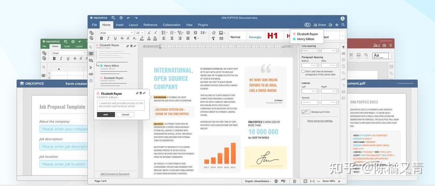Align text left in document editor
The height and width of the screenshot is (186, 435).
(164, 38)
